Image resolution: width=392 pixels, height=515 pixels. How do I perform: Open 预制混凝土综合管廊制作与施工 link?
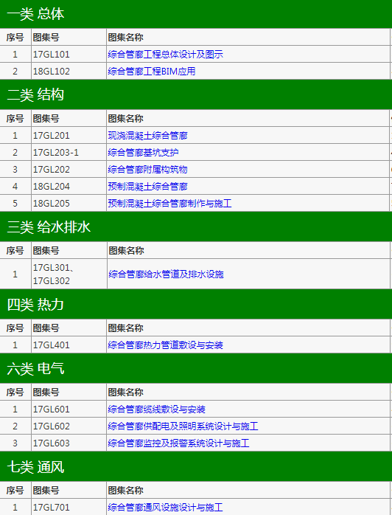(x=169, y=204)
